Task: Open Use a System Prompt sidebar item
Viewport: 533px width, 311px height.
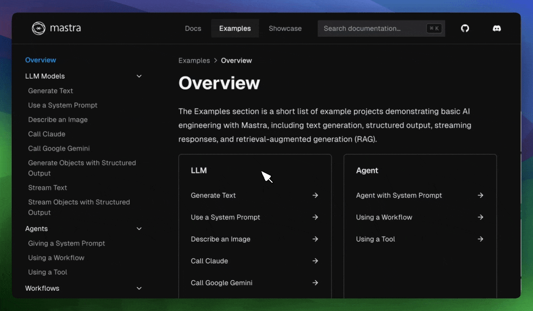Action: 63,105
